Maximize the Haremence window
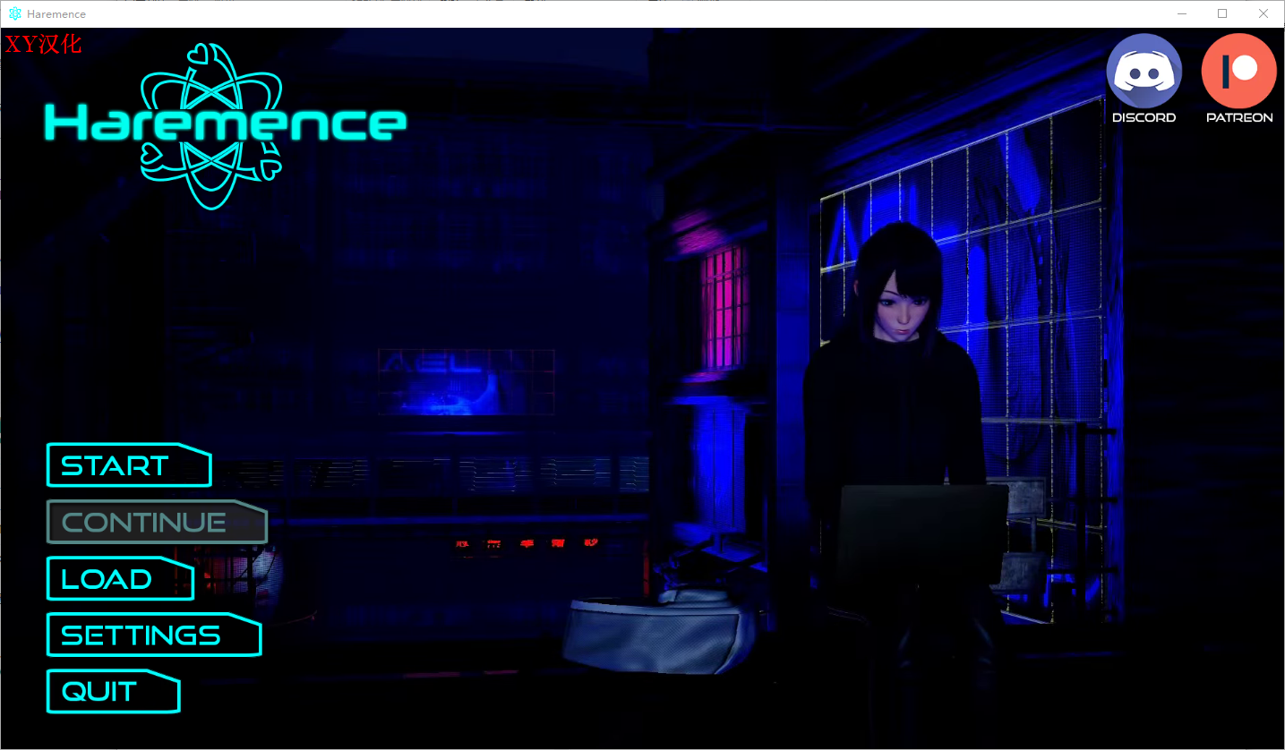 tap(1222, 14)
